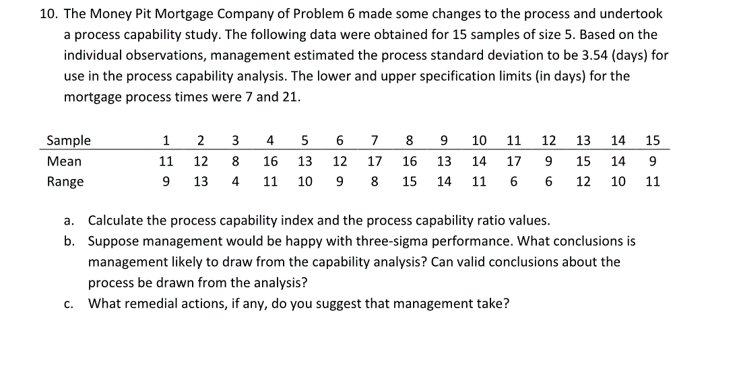Select the 'Sample' row label
The width and height of the screenshot is (739, 366).
(68, 141)
